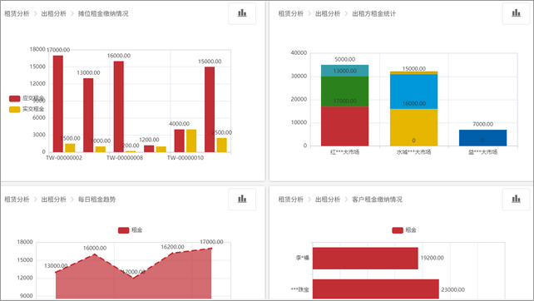
Task: Click the TW-00000002 axis label
Action: (x=64, y=158)
